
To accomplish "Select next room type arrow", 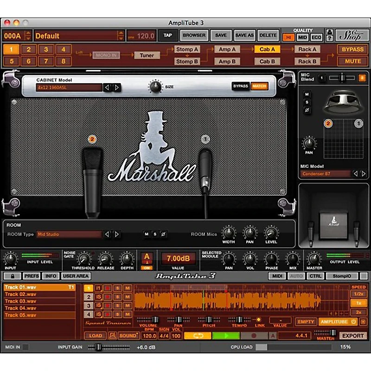I will pos(117,234).
